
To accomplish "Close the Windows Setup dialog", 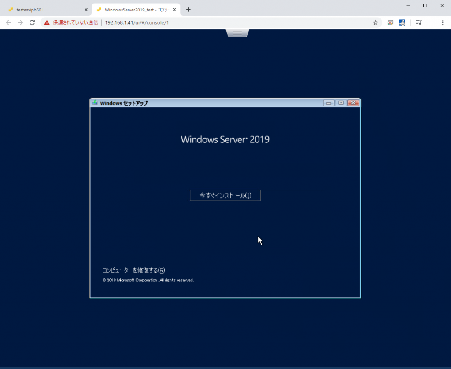I will click(353, 103).
